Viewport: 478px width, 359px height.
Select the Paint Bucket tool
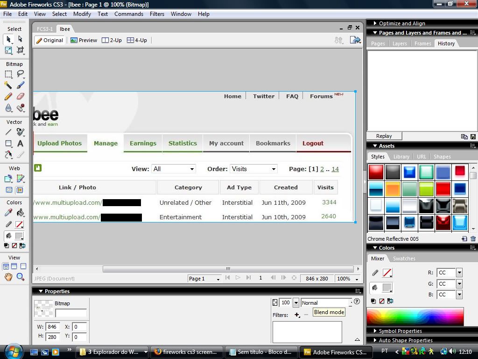click(x=21, y=213)
